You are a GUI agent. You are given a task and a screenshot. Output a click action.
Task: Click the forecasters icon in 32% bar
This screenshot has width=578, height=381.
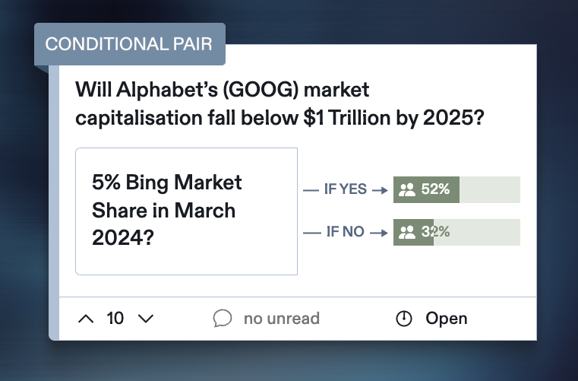click(x=407, y=232)
